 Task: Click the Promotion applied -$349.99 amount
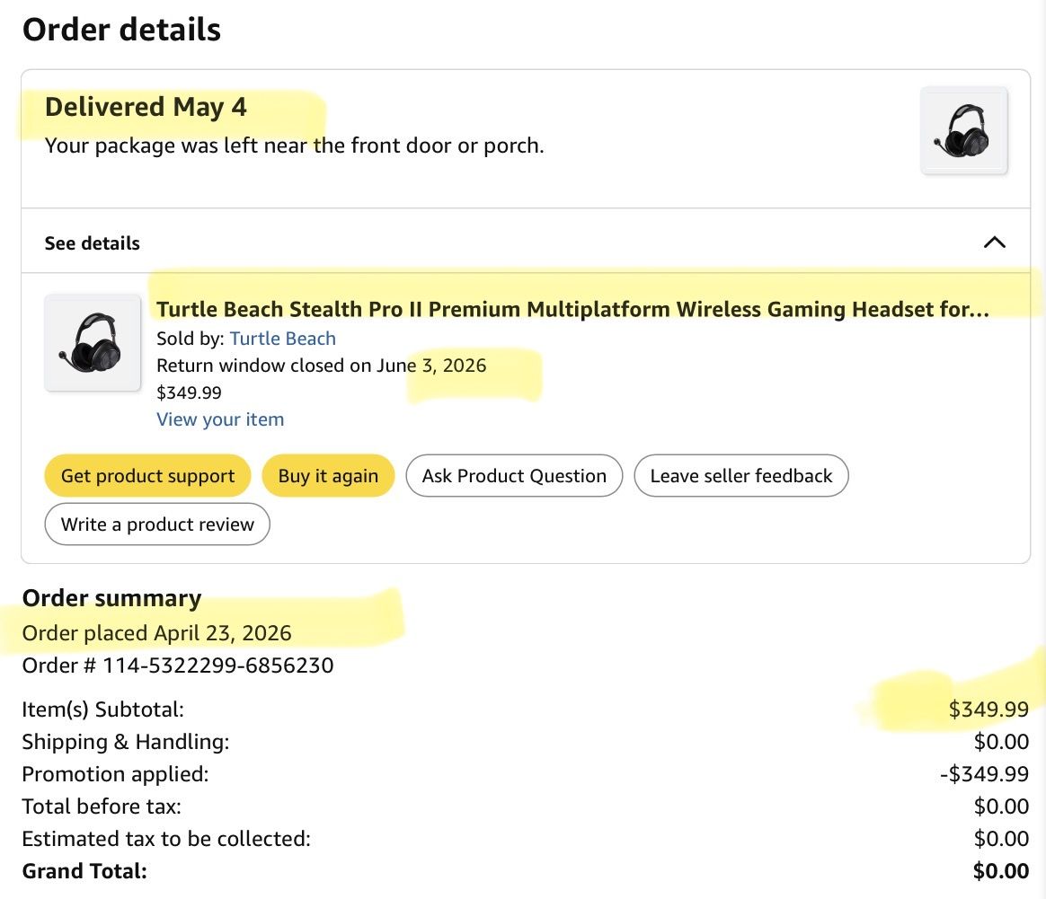click(984, 773)
